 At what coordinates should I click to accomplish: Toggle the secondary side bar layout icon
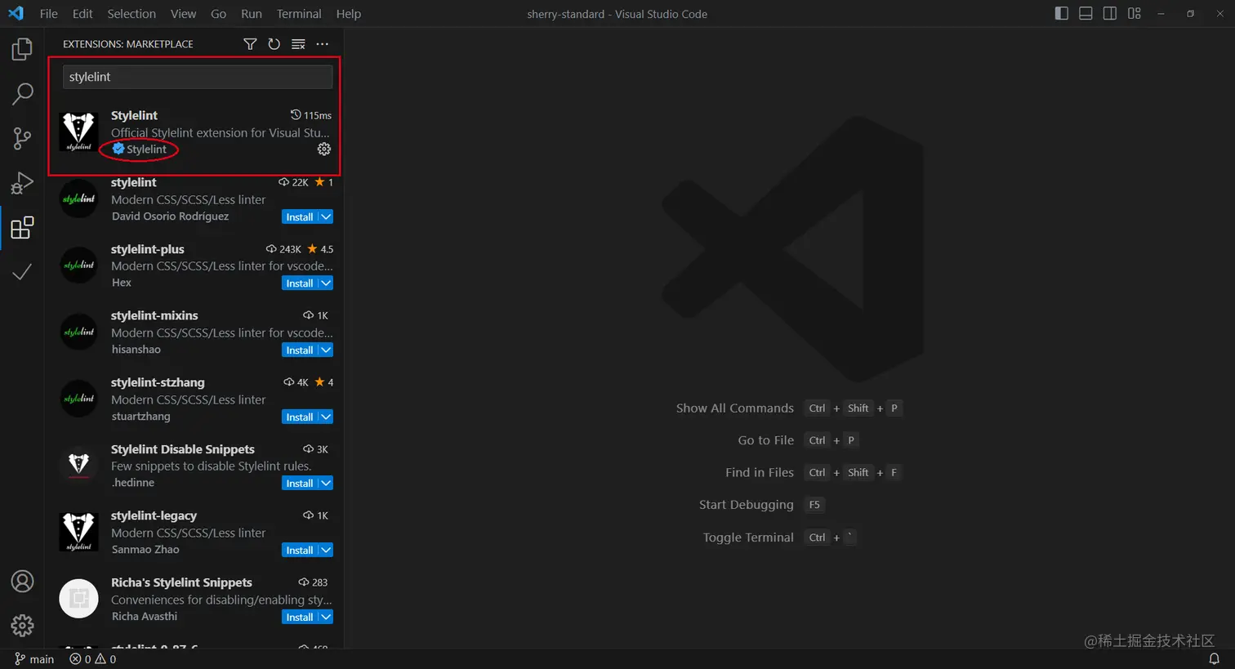(x=1110, y=13)
